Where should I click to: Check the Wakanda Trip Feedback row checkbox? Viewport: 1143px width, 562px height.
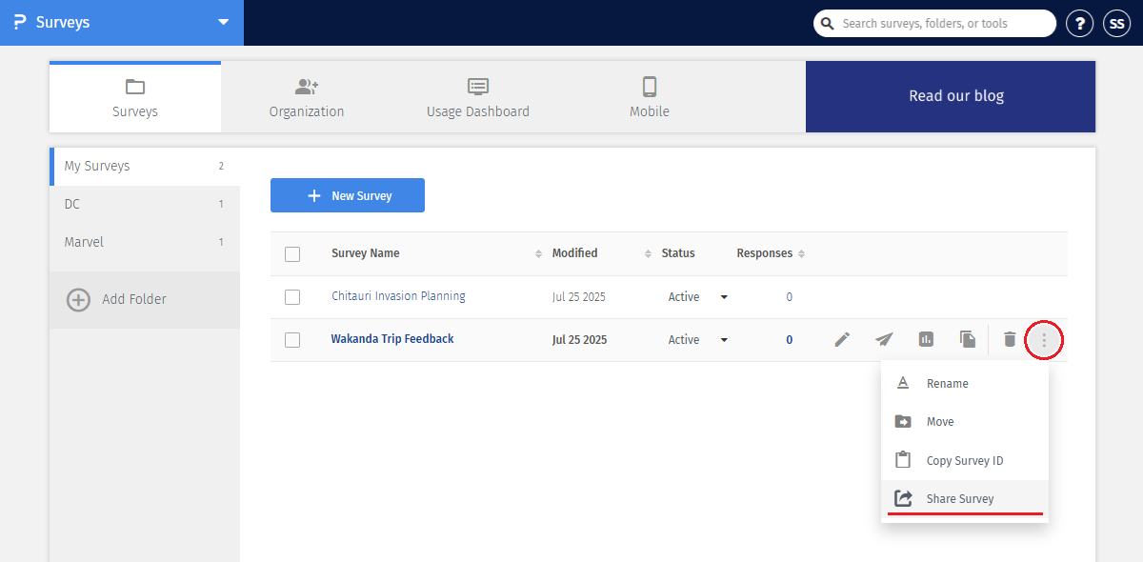point(292,340)
